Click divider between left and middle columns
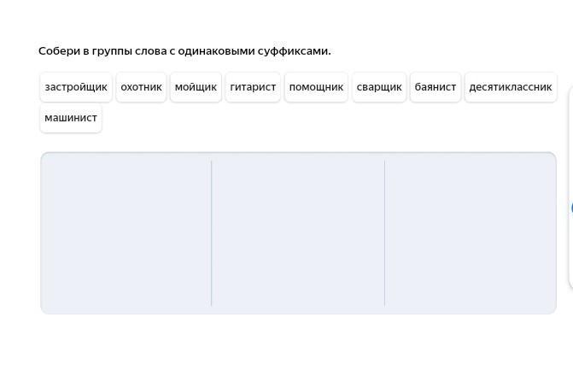This screenshot has height=382, width=573. click(x=212, y=232)
